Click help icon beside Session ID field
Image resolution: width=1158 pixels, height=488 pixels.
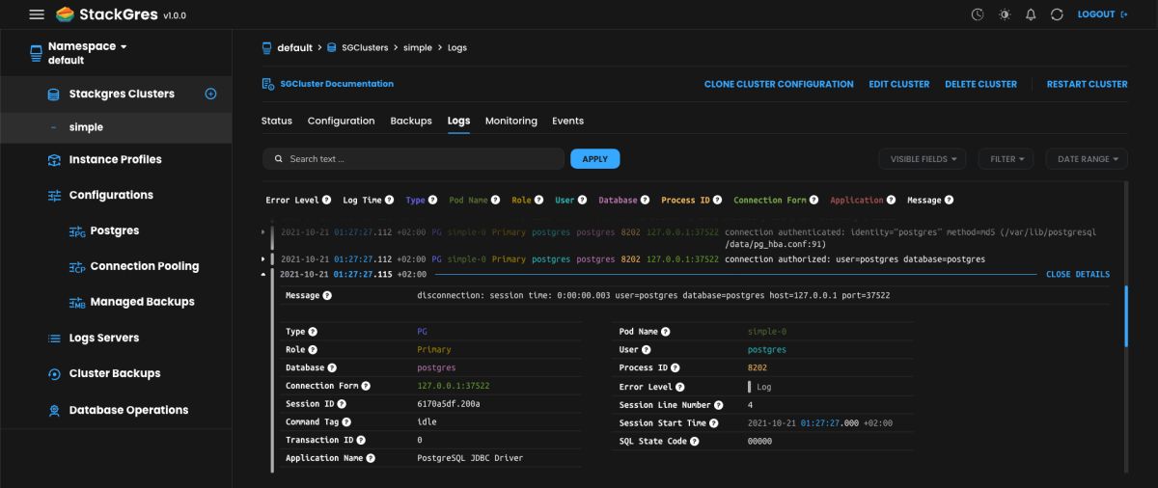click(344, 403)
